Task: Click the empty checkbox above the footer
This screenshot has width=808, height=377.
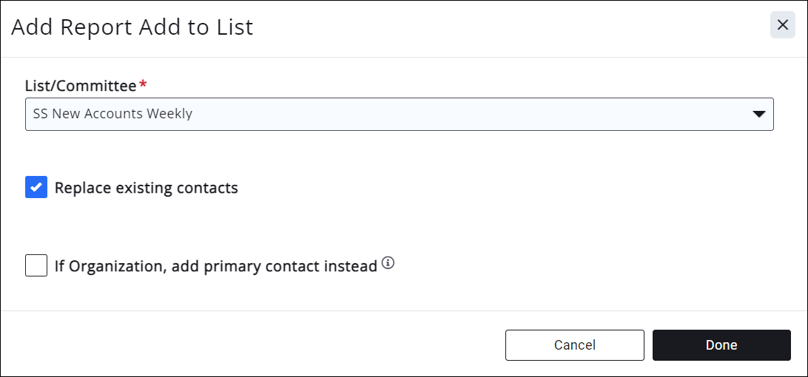Action: pos(36,265)
